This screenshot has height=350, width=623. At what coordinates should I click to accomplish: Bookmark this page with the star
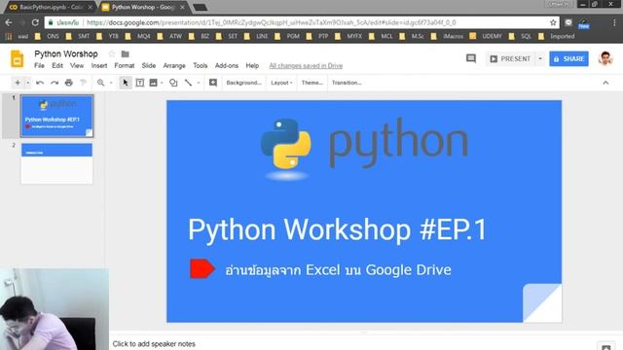(553, 22)
